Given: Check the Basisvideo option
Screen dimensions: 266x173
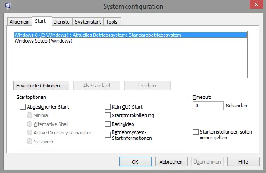Looking at the screenshot, I should click(x=108, y=124).
